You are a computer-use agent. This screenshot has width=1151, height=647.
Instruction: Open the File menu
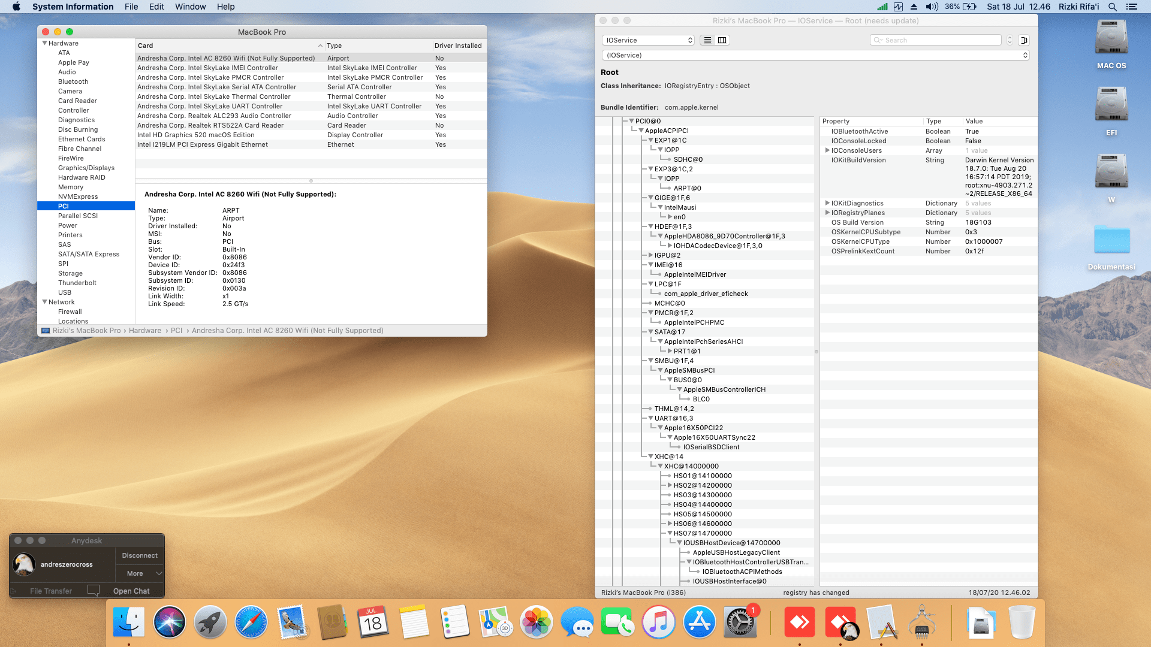[131, 7]
